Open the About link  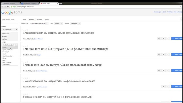(164, 12)
